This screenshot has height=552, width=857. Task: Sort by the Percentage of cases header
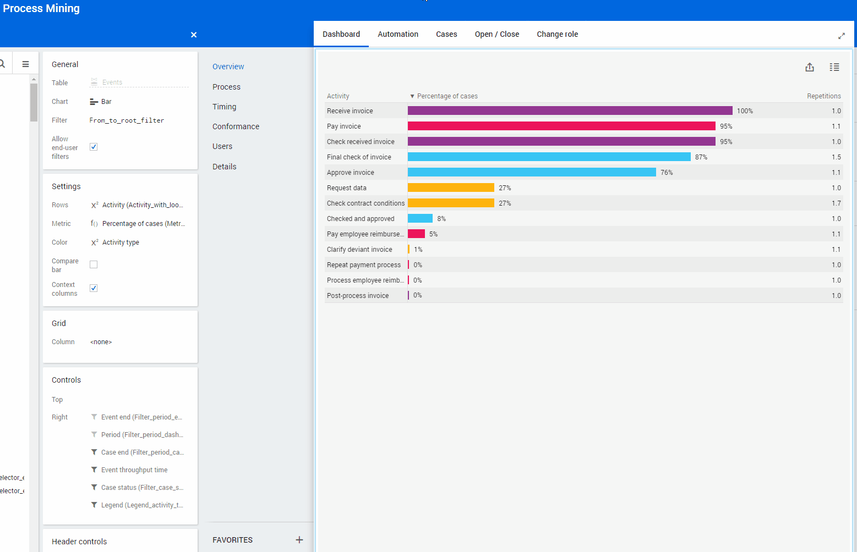(447, 96)
